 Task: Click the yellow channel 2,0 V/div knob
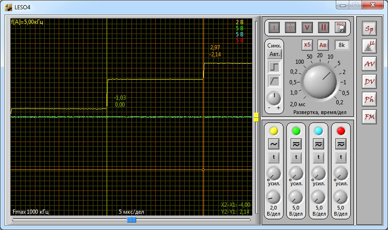point(273,197)
